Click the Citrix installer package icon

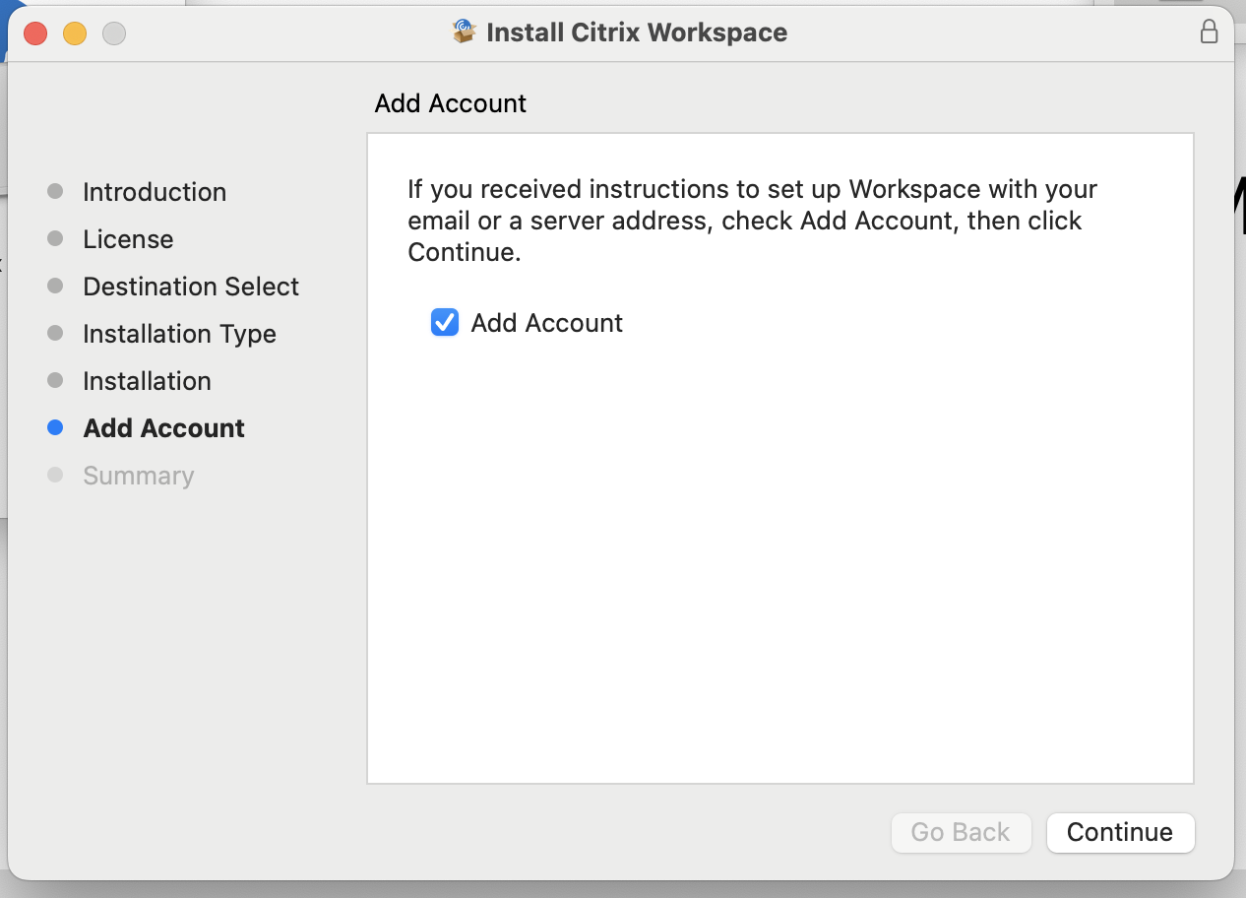(x=465, y=32)
